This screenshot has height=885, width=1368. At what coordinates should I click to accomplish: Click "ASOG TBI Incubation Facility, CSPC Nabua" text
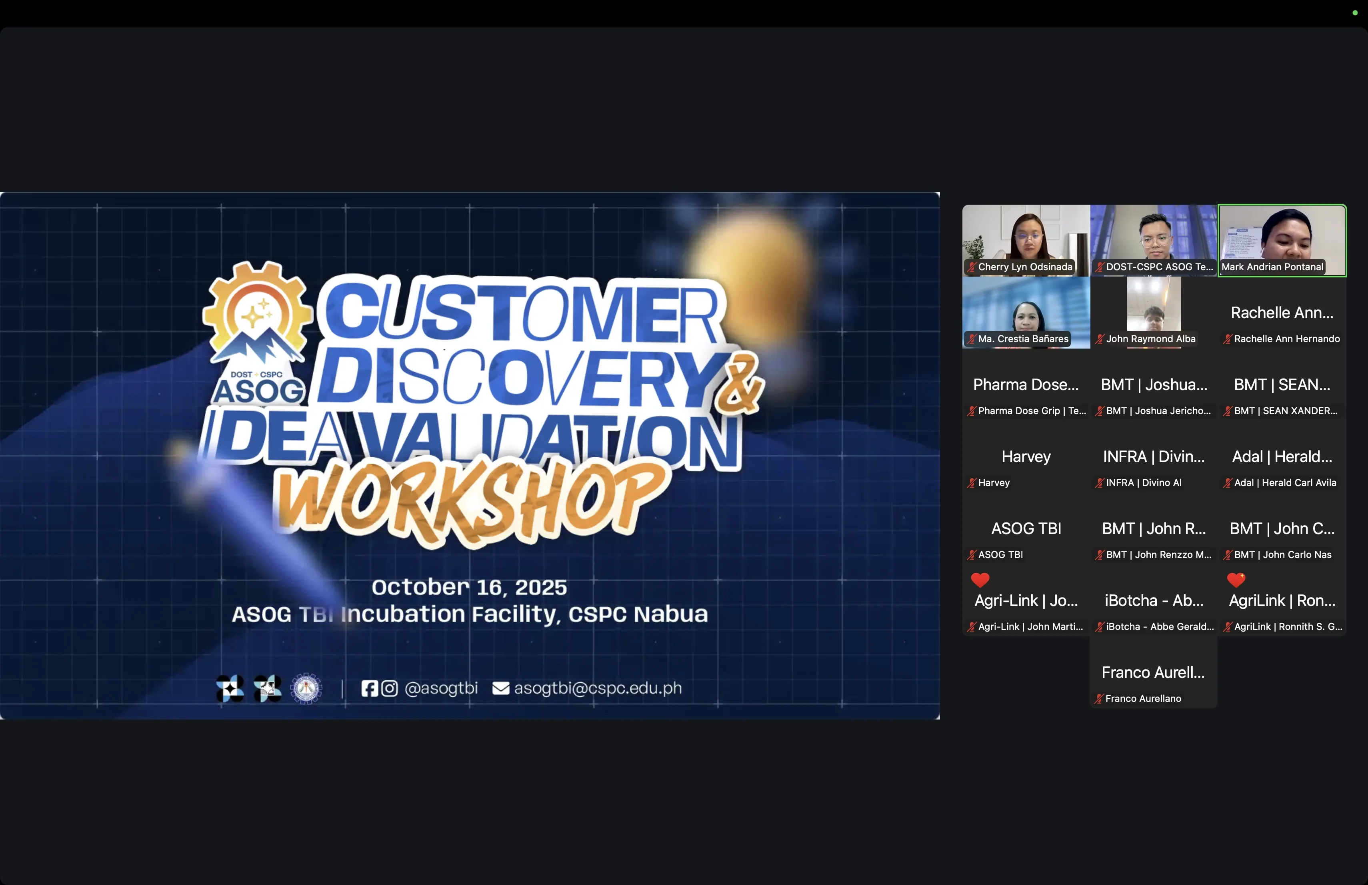click(x=470, y=614)
